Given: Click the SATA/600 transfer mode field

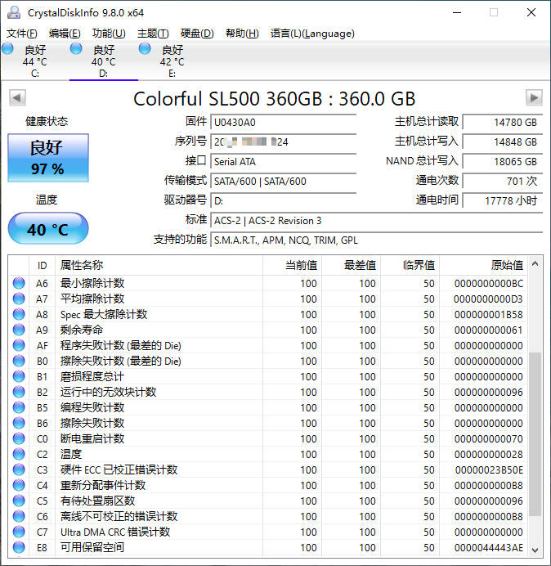Looking at the screenshot, I should 283,182.
